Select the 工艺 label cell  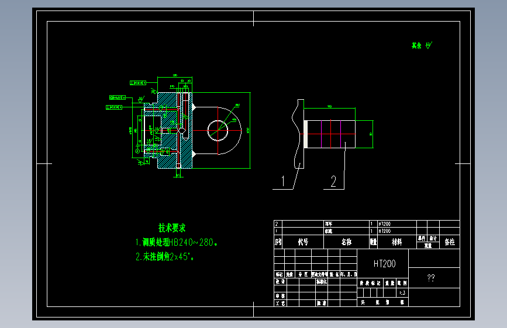[x=280, y=303]
